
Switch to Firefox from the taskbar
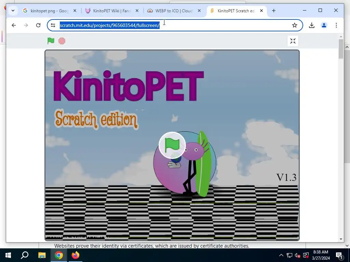tap(76, 255)
